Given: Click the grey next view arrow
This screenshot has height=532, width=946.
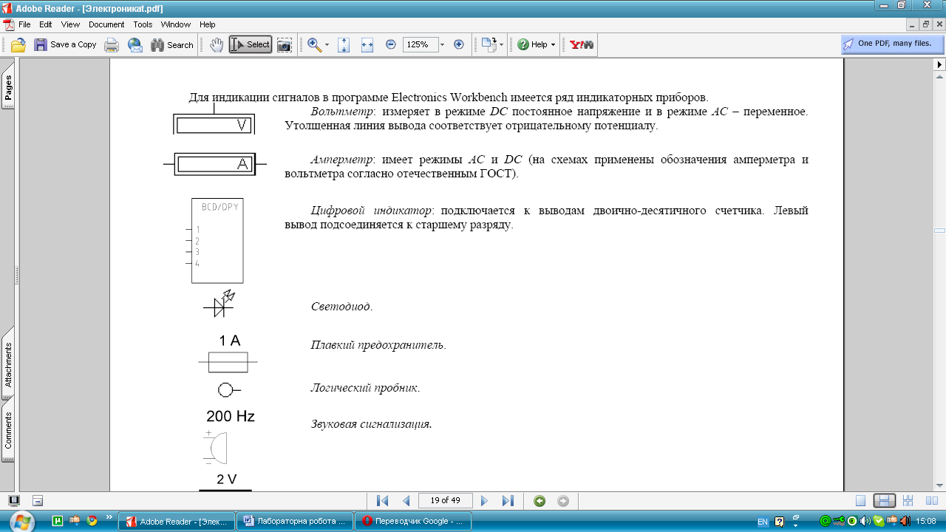Looking at the screenshot, I should 563,501.
